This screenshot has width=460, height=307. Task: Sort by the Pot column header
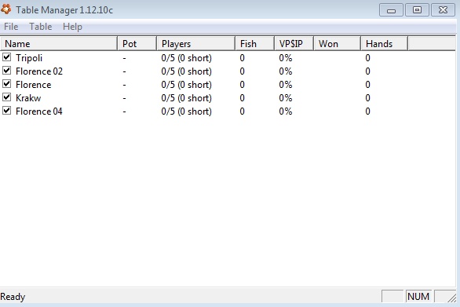click(x=137, y=44)
